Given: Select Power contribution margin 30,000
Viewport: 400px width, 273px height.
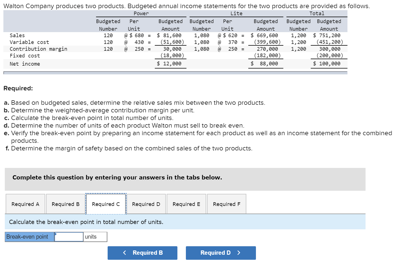Looking at the screenshot, I should [172, 49].
